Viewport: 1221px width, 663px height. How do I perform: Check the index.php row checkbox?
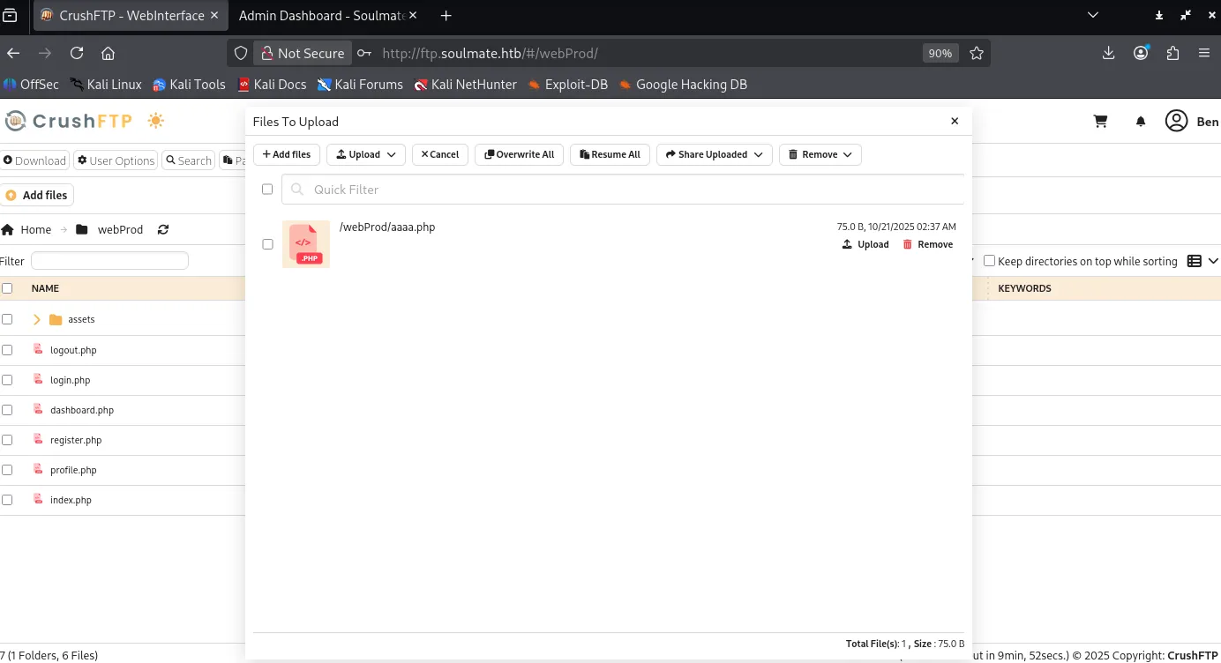point(7,500)
